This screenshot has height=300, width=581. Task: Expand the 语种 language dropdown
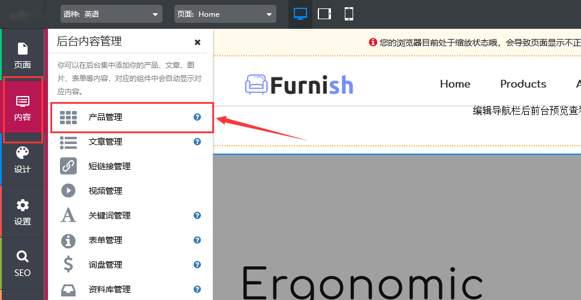click(111, 14)
